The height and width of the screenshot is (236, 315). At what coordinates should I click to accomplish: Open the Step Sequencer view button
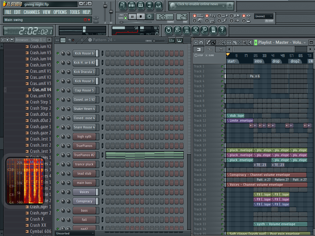[131, 6]
